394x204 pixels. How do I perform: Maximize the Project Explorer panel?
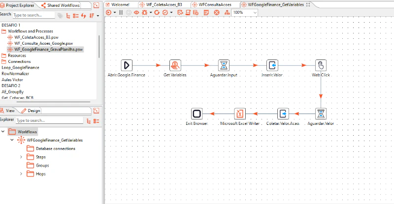[x=96, y=5]
